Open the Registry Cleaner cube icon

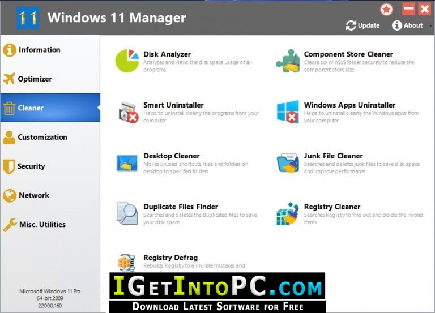288,213
